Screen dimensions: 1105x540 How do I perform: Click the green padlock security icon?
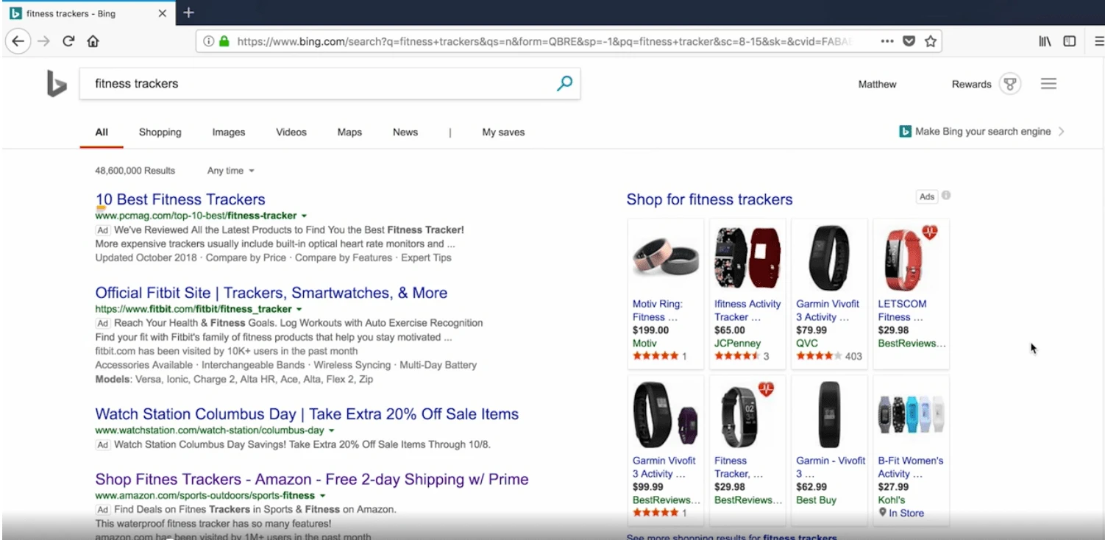(224, 41)
